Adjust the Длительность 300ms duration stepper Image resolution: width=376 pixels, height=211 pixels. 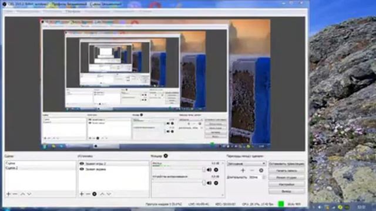coord(264,177)
